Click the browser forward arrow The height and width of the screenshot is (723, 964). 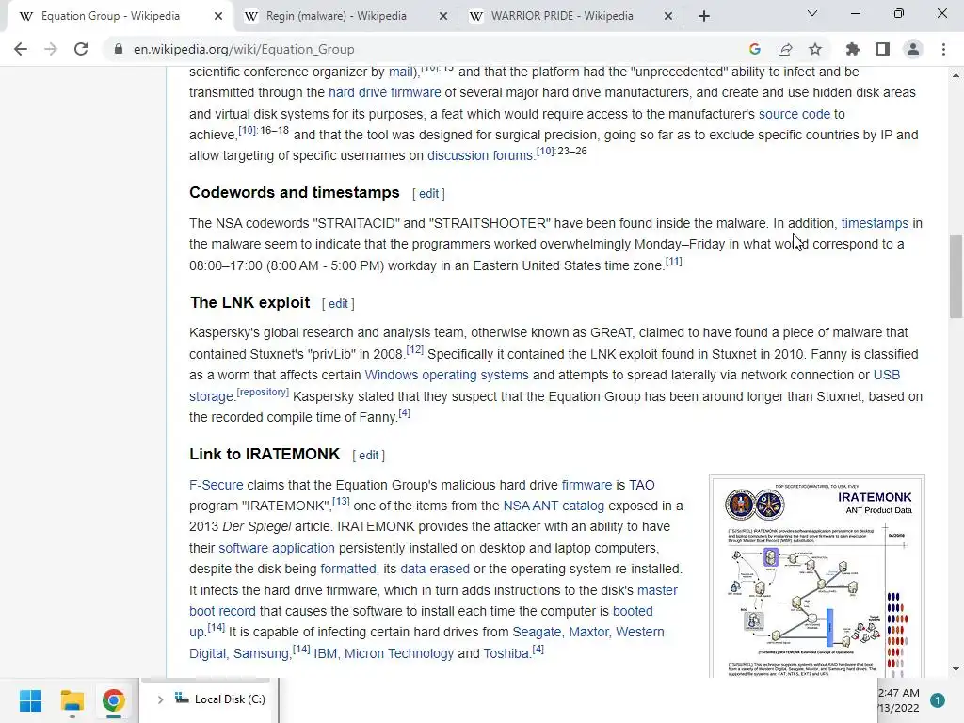51,49
